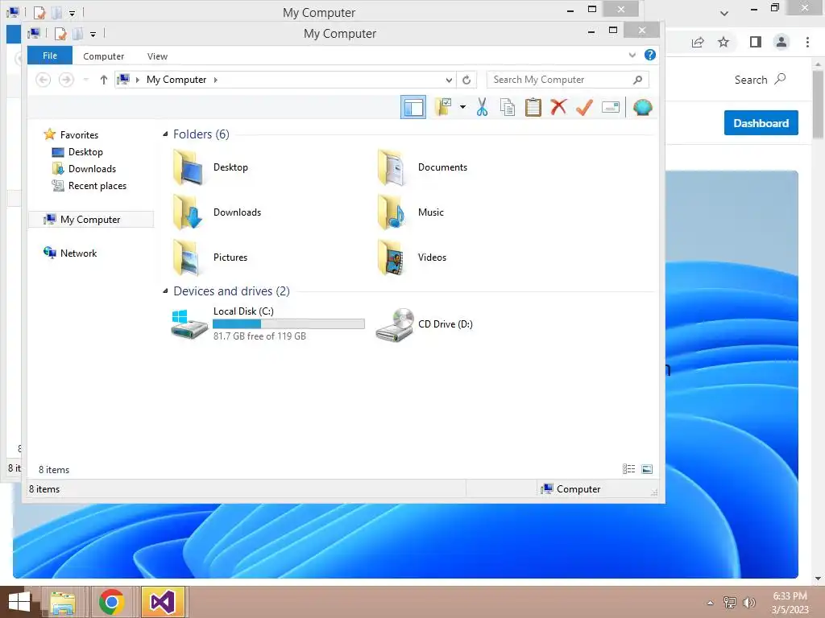Click the Local Disk usage bar
This screenshot has width=825, height=618.
[288, 323]
